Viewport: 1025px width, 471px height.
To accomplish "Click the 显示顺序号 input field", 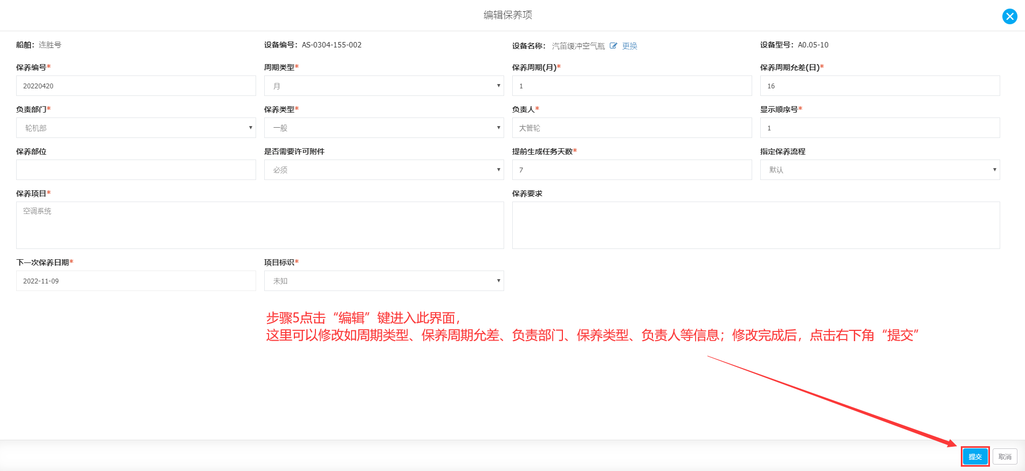I will point(880,128).
